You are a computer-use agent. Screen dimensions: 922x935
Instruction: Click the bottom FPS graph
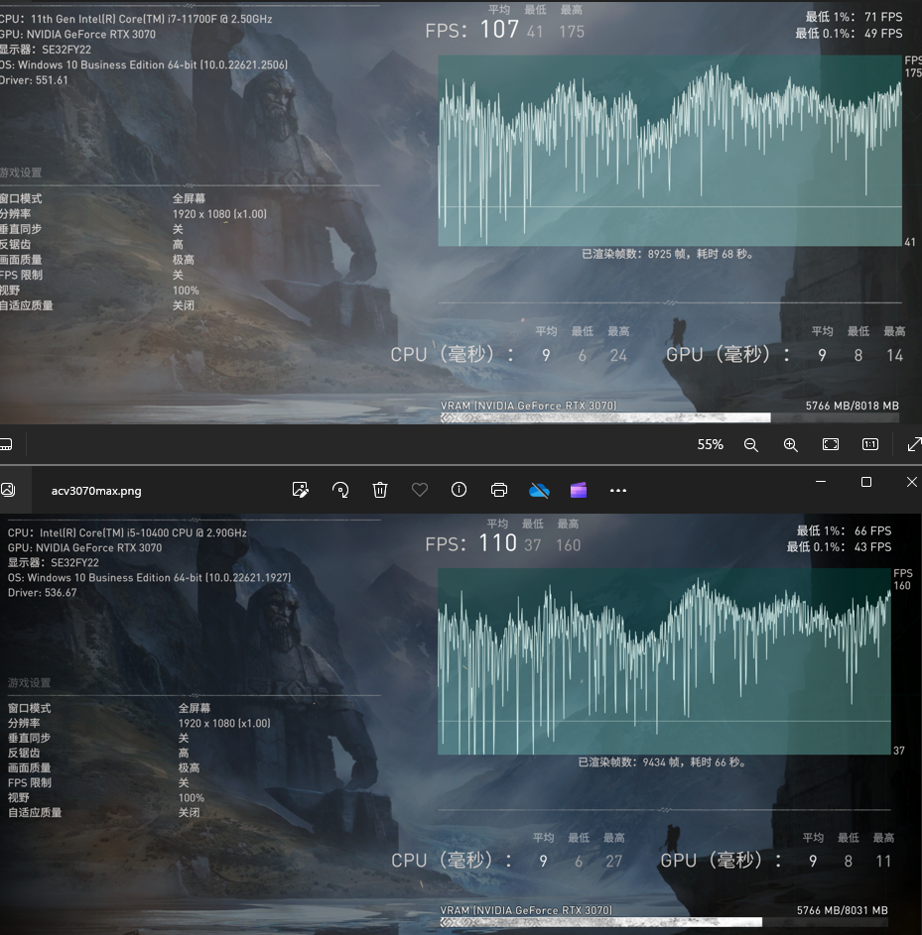click(664, 661)
